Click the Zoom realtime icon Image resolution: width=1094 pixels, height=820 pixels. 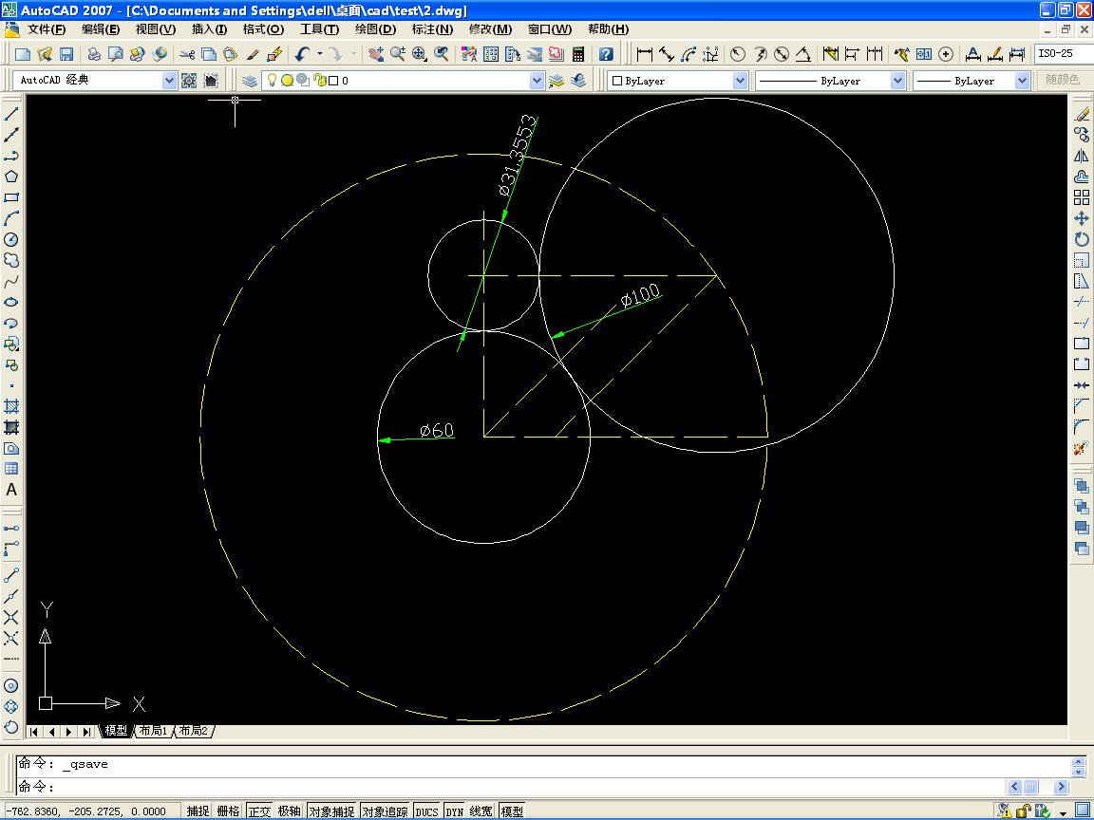tap(398, 54)
